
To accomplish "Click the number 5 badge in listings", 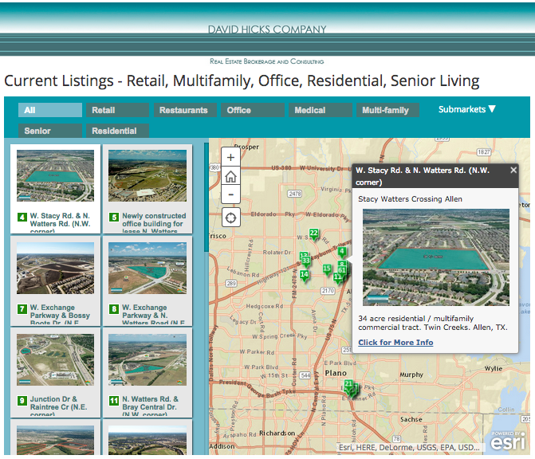I will [x=114, y=217].
